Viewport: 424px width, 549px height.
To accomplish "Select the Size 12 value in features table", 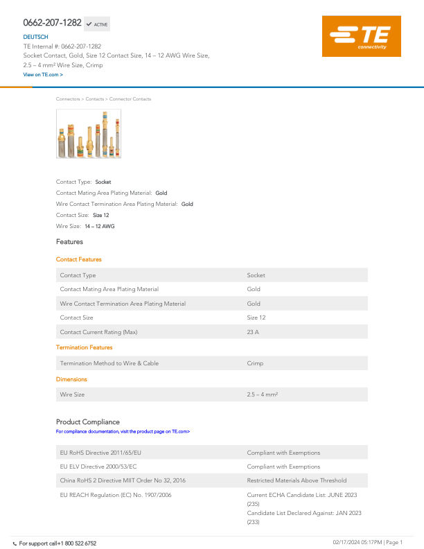I will point(256,317).
